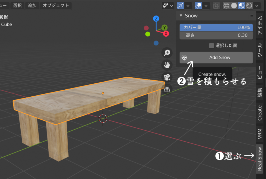Open the ツール sidebar tab
266x179 pixels.
pos(260,50)
